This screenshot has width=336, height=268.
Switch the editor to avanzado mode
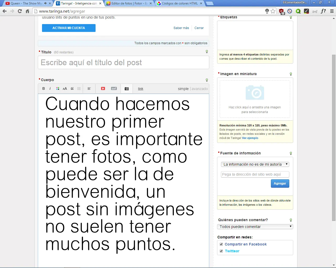(x=199, y=89)
